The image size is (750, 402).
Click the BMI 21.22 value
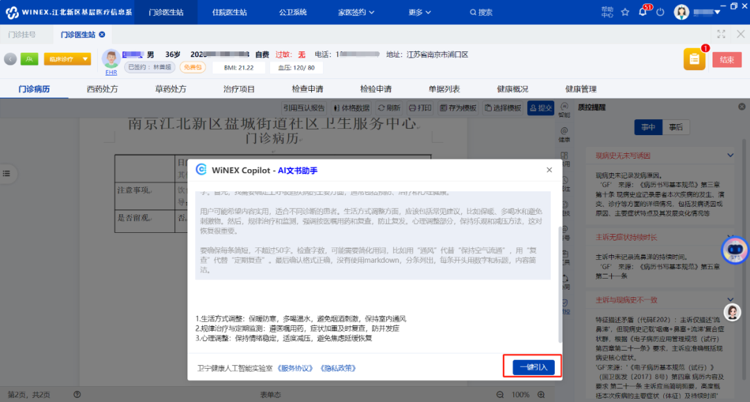tap(239, 68)
